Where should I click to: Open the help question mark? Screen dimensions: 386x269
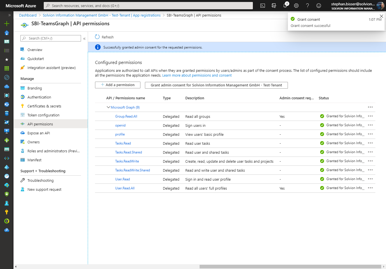click(308, 6)
